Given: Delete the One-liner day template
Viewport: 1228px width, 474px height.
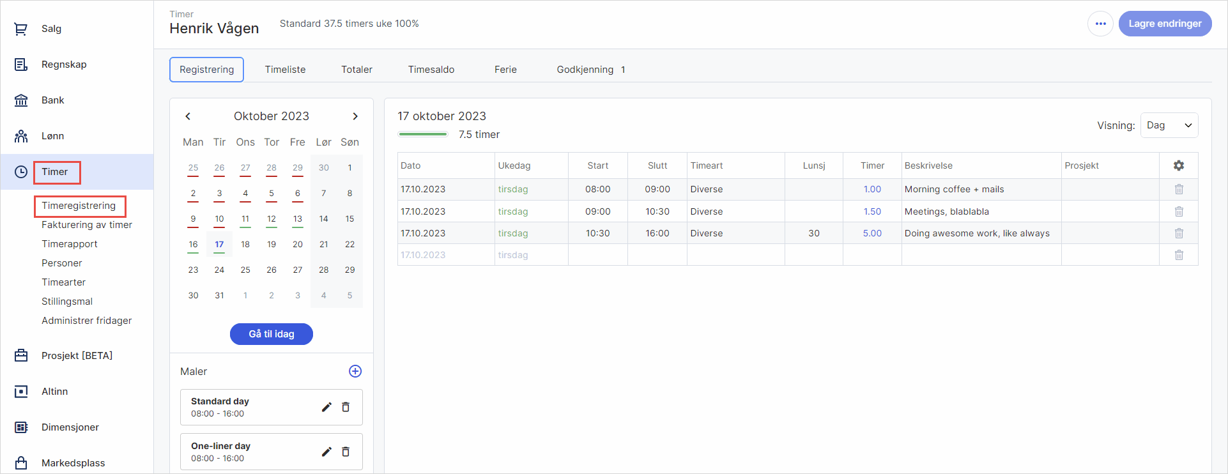Looking at the screenshot, I should (x=346, y=452).
